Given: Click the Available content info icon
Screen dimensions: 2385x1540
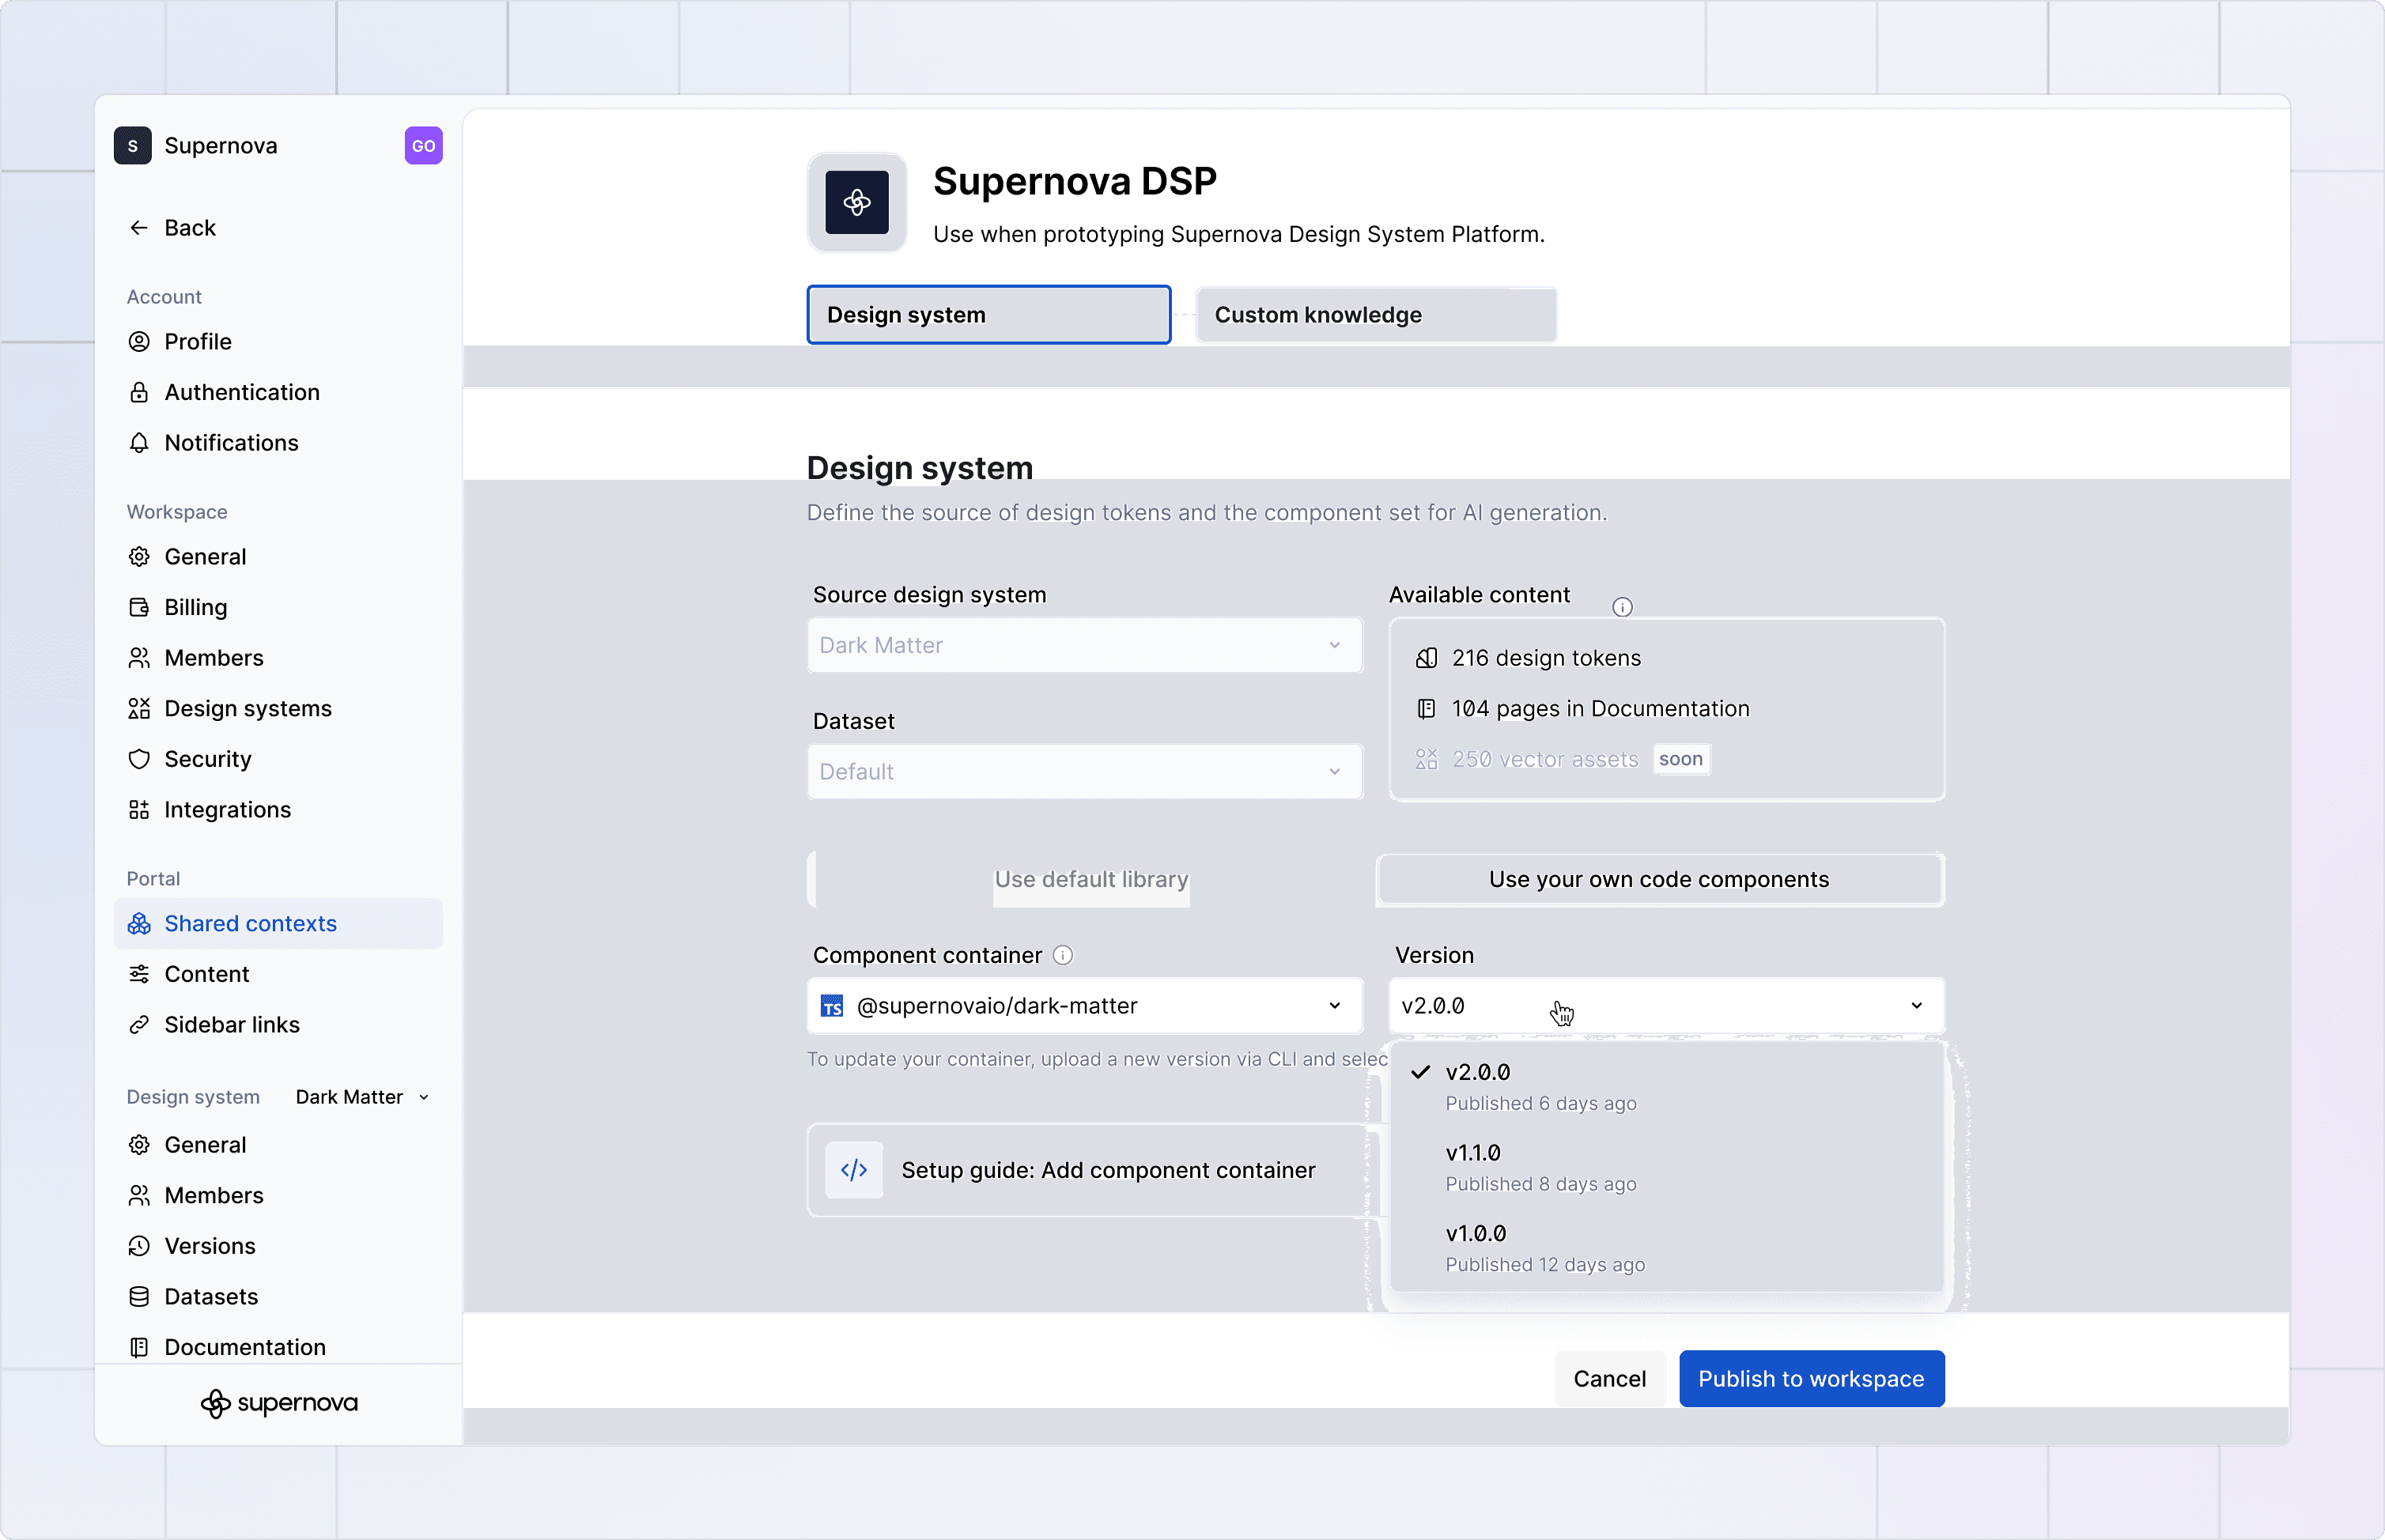Looking at the screenshot, I should point(1622,607).
